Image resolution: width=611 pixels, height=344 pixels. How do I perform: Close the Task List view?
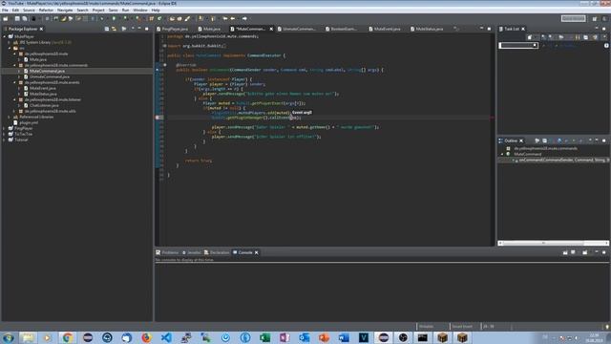tap(523, 29)
